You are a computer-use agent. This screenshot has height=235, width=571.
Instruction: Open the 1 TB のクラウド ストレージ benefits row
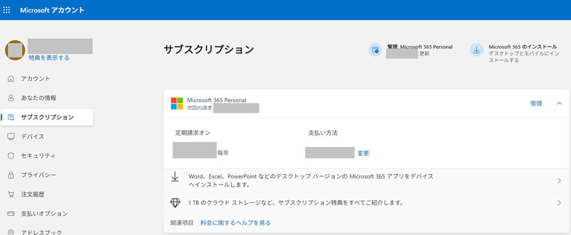point(366,203)
